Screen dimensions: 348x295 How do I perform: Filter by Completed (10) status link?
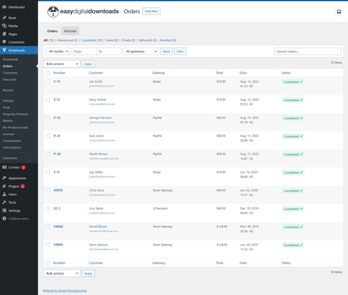point(91,40)
